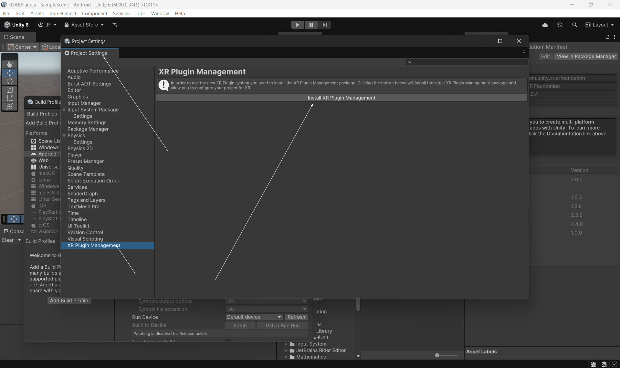Screen dimensions: 620x368
Task: Select the Hand view tool
Action: 10,64
